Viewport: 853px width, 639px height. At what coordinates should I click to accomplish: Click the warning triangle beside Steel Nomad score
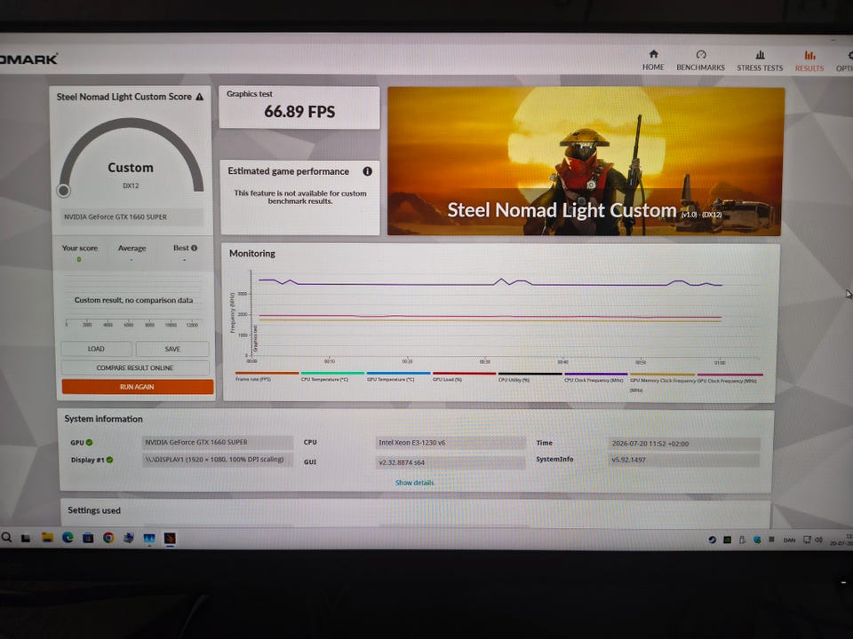click(x=200, y=97)
